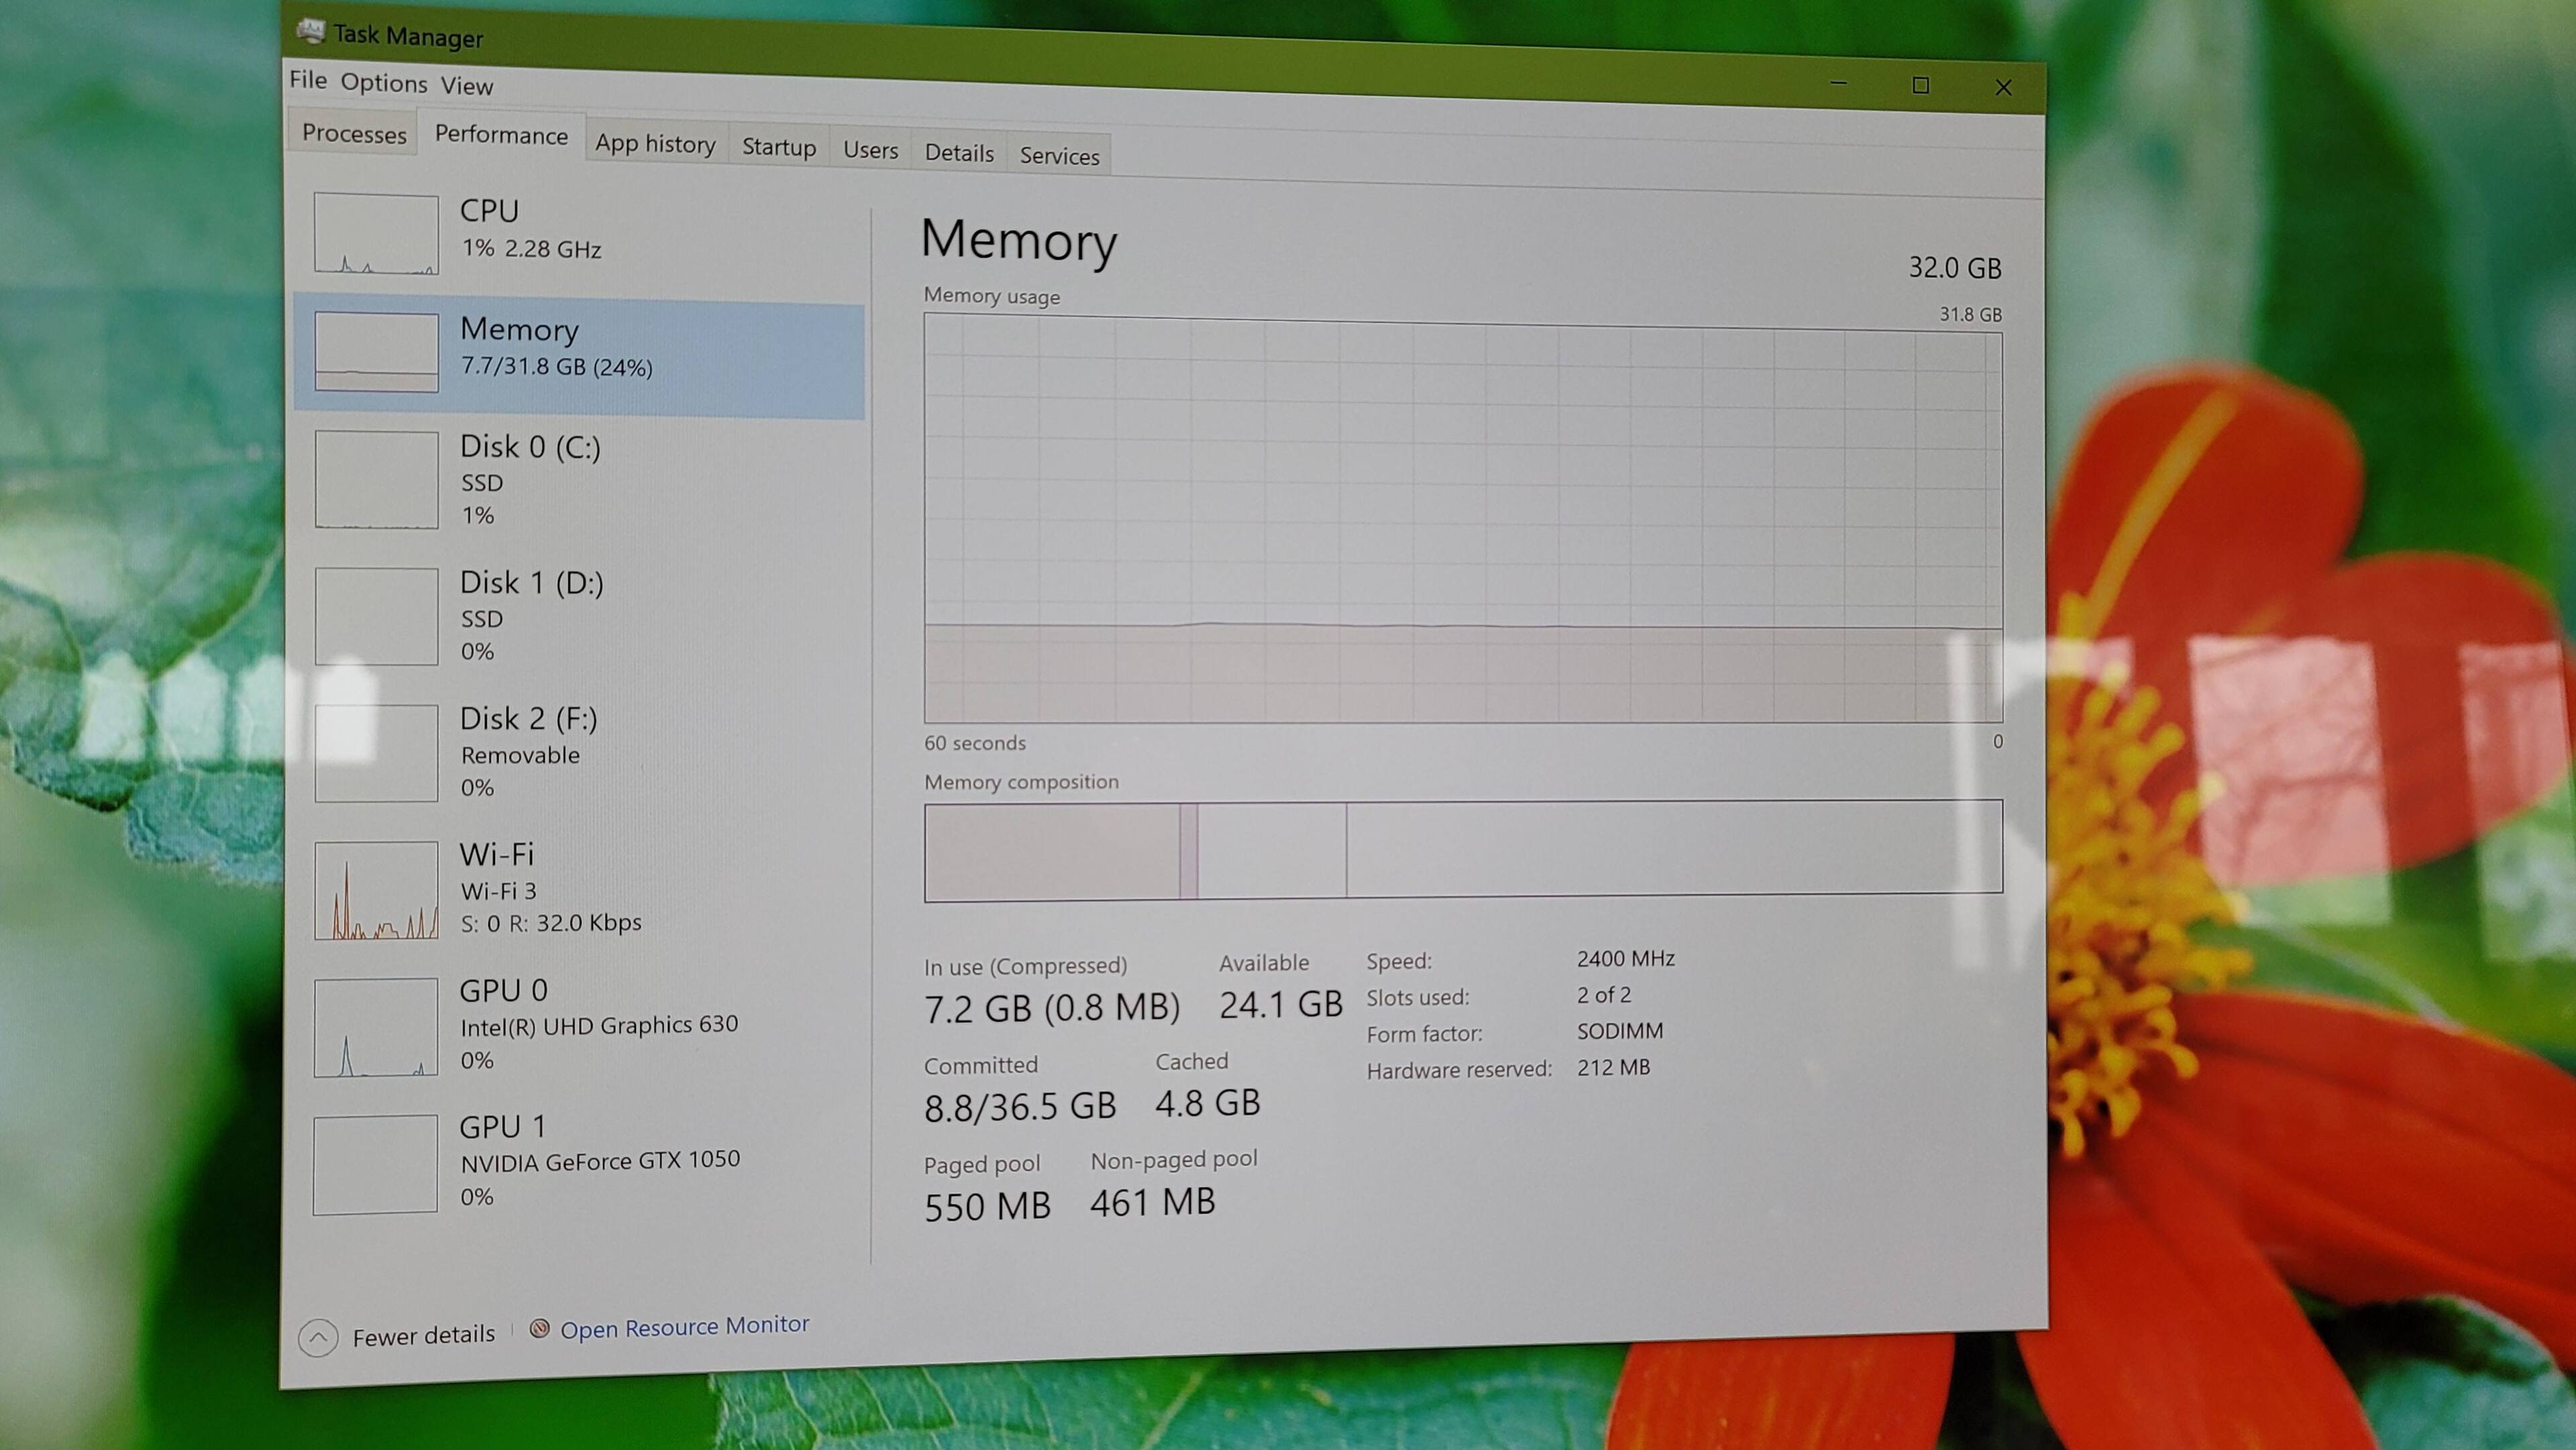Image resolution: width=2576 pixels, height=1450 pixels.
Task: Click the Task Manager title bar icon
Action: coord(311,32)
